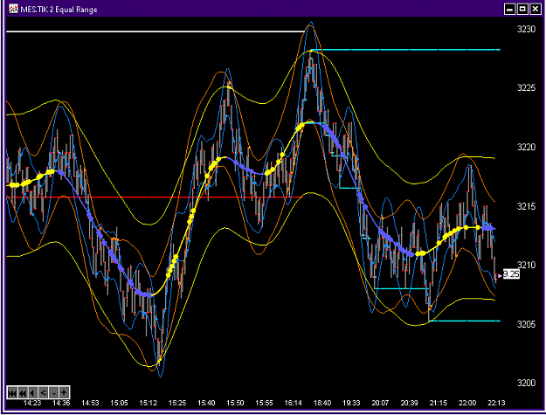Screen dimensions: 546x415
Task: Click the 3220 price axis label
Action: pos(526,147)
